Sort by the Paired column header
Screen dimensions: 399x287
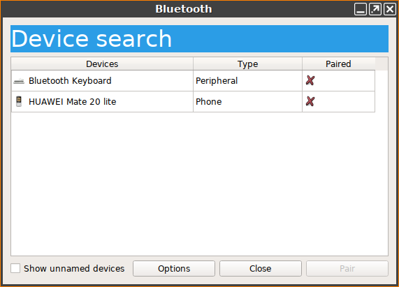tap(338, 64)
